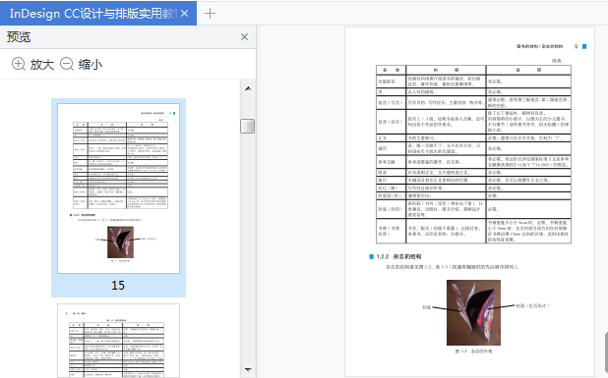Click the thumbnail list scroll-down arrow

(248, 370)
